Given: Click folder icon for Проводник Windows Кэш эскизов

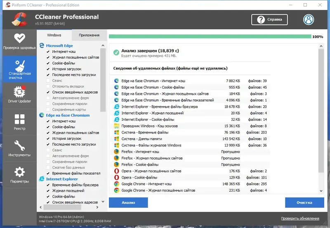Looking at the screenshot, I should coord(116,126).
